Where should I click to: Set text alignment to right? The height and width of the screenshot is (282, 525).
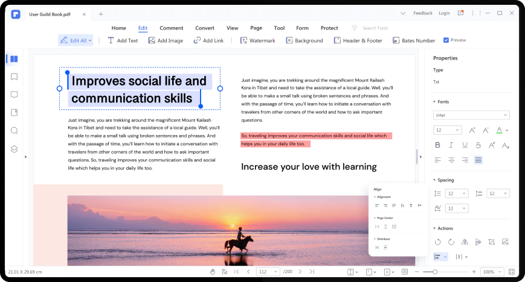coord(465,160)
